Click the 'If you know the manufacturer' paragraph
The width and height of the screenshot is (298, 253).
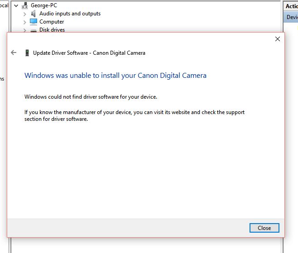tap(135, 115)
